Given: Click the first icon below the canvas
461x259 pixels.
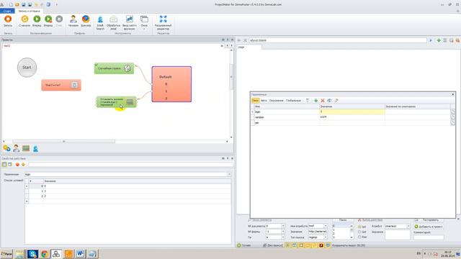Looking at the screenshot, I should [6, 149].
